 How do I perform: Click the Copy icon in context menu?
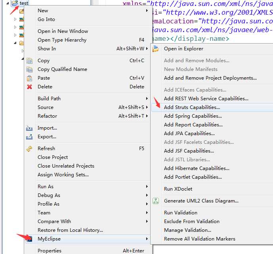point(29,61)
